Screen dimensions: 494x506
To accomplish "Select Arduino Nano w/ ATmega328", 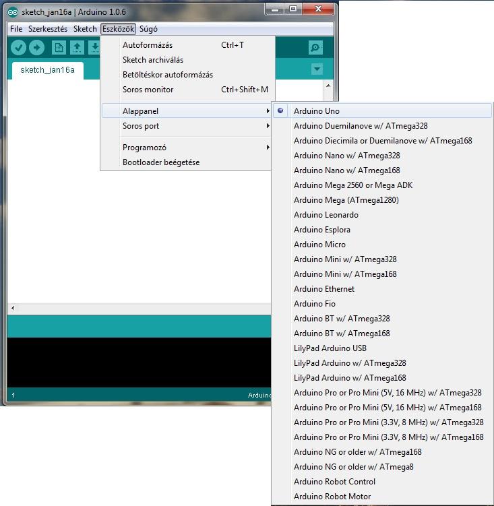I will tap(382, 155).
